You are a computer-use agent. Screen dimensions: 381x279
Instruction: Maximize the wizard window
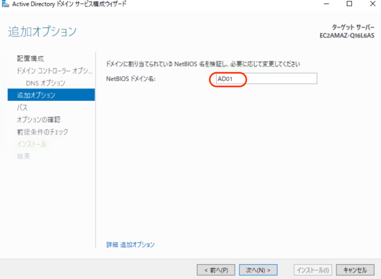349,4
